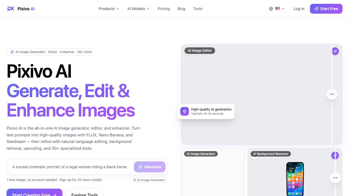
Task: Click the Pixivo AI logo icon
Action: coord(11,9)
